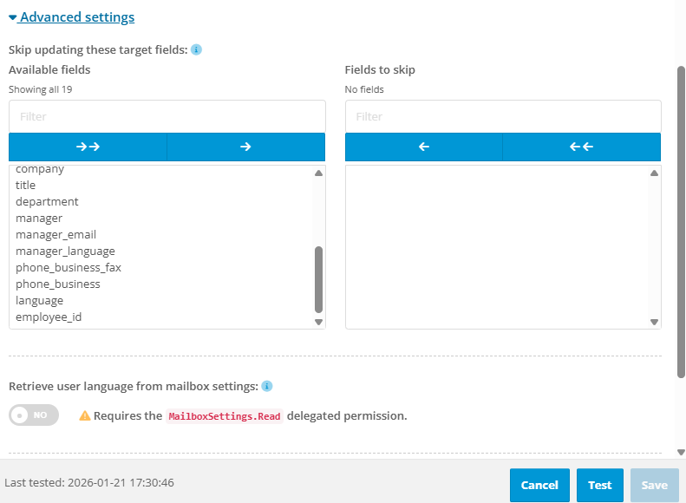Select the manager field
Screen dimensions: 686x503
tap(39, 219)
